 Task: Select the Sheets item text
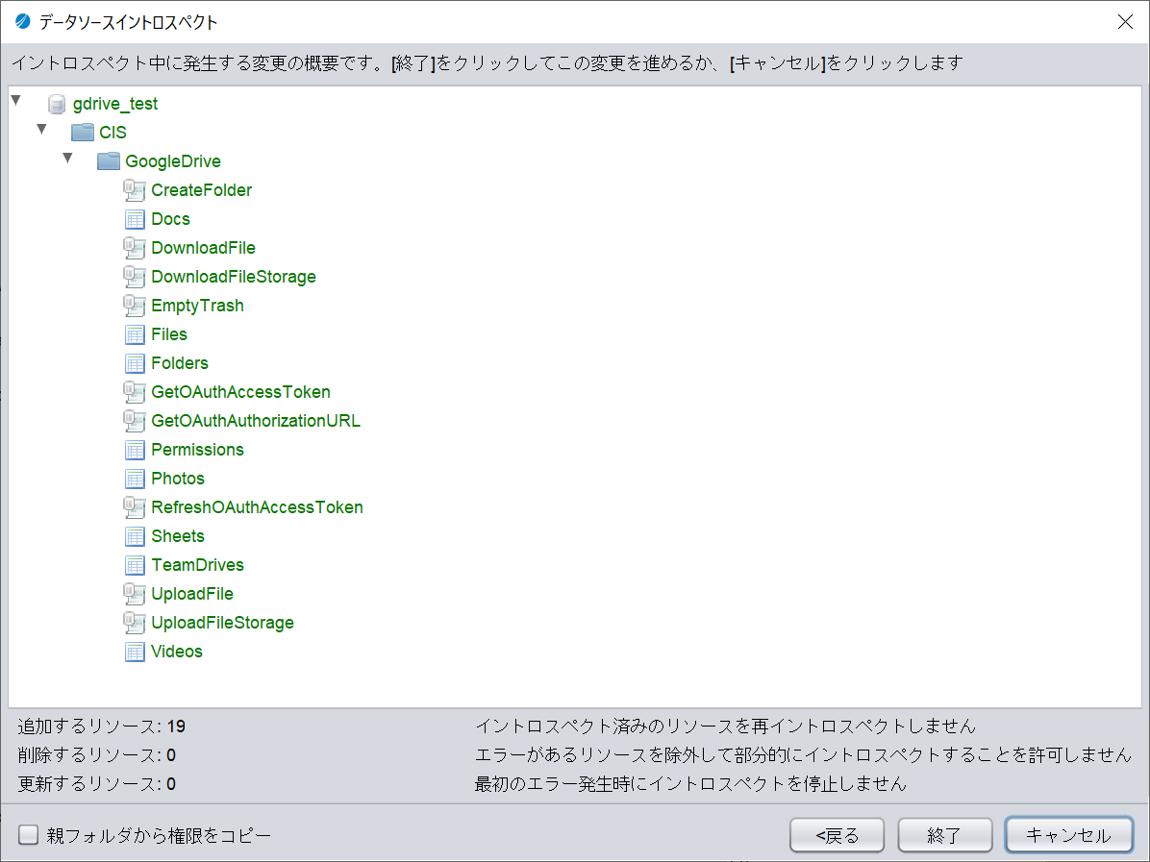pyautogui.click(x=178, y=536)
